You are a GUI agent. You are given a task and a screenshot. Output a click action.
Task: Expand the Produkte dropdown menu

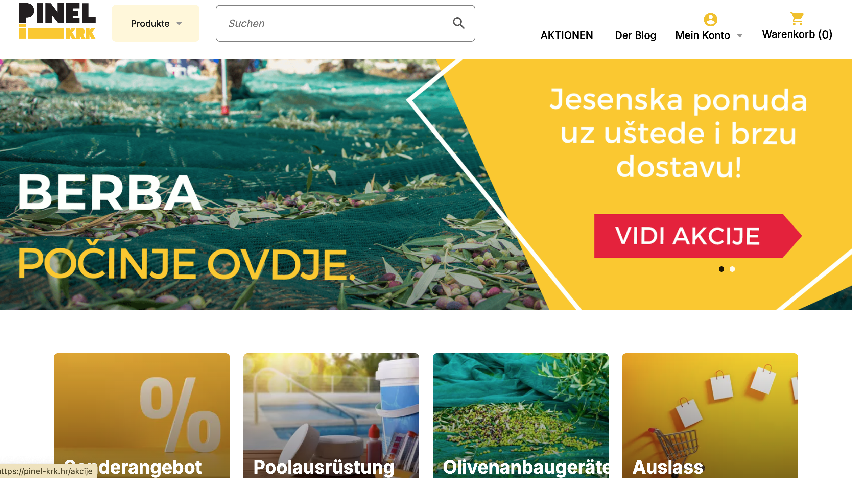(156, 23)
